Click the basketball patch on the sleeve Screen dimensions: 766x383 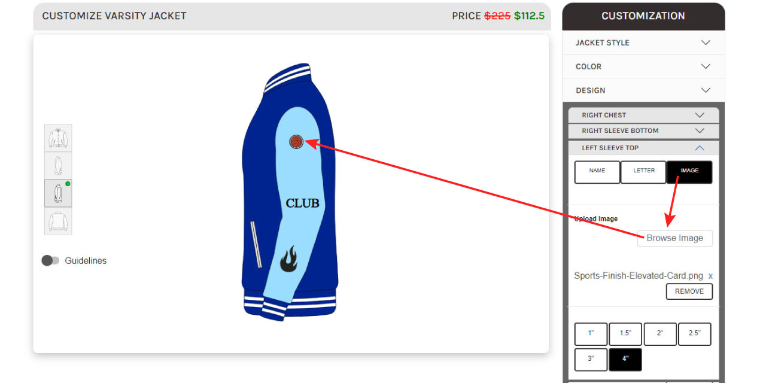tap(296, 142)
